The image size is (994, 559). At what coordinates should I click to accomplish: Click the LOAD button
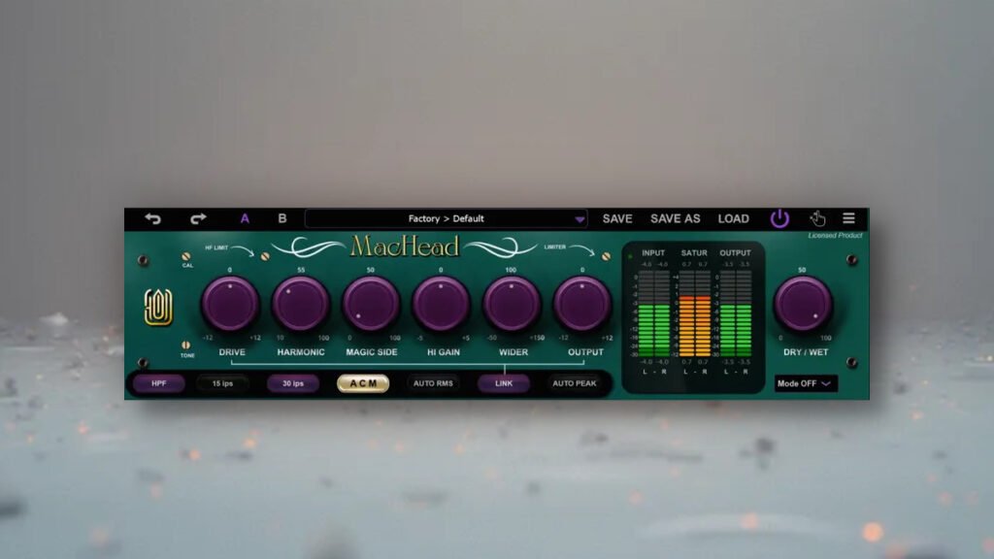[735, 218]
